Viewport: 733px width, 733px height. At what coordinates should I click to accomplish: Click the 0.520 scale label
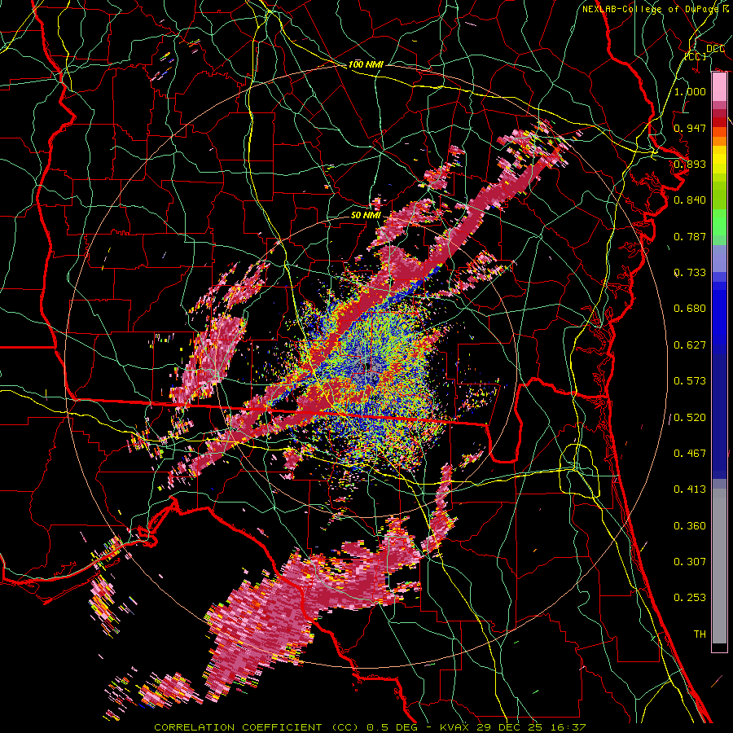click(x=690, y=418)
